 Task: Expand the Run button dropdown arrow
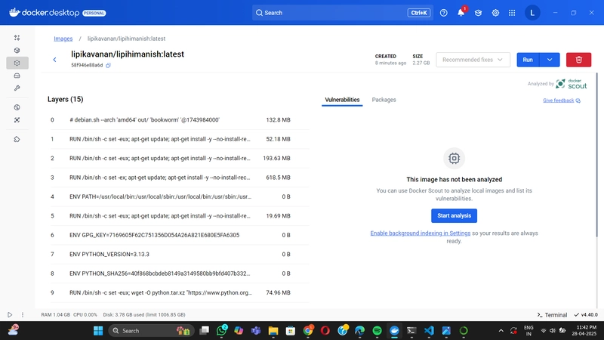(x=550, y=60)
